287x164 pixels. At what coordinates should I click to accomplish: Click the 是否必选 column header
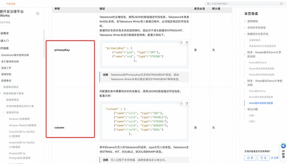tap(199, 9)
